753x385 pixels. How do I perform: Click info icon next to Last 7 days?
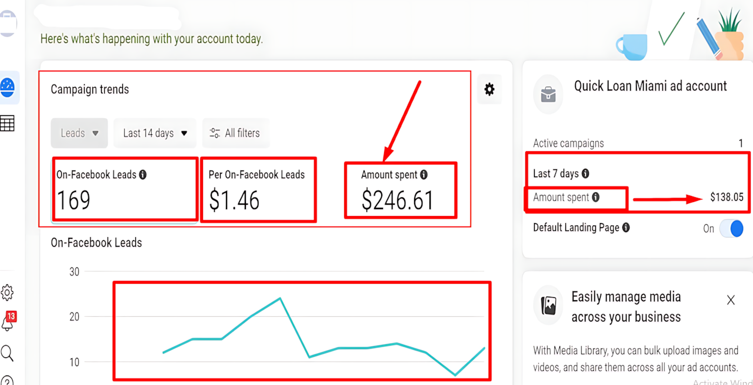(585, 174)
